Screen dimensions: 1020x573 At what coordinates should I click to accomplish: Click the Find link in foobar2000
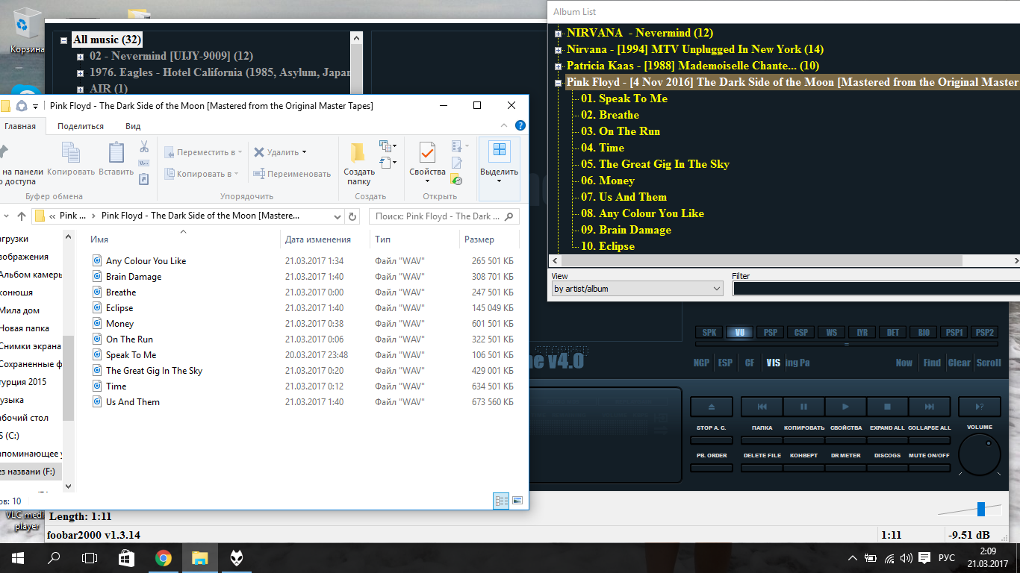(932, 363)
